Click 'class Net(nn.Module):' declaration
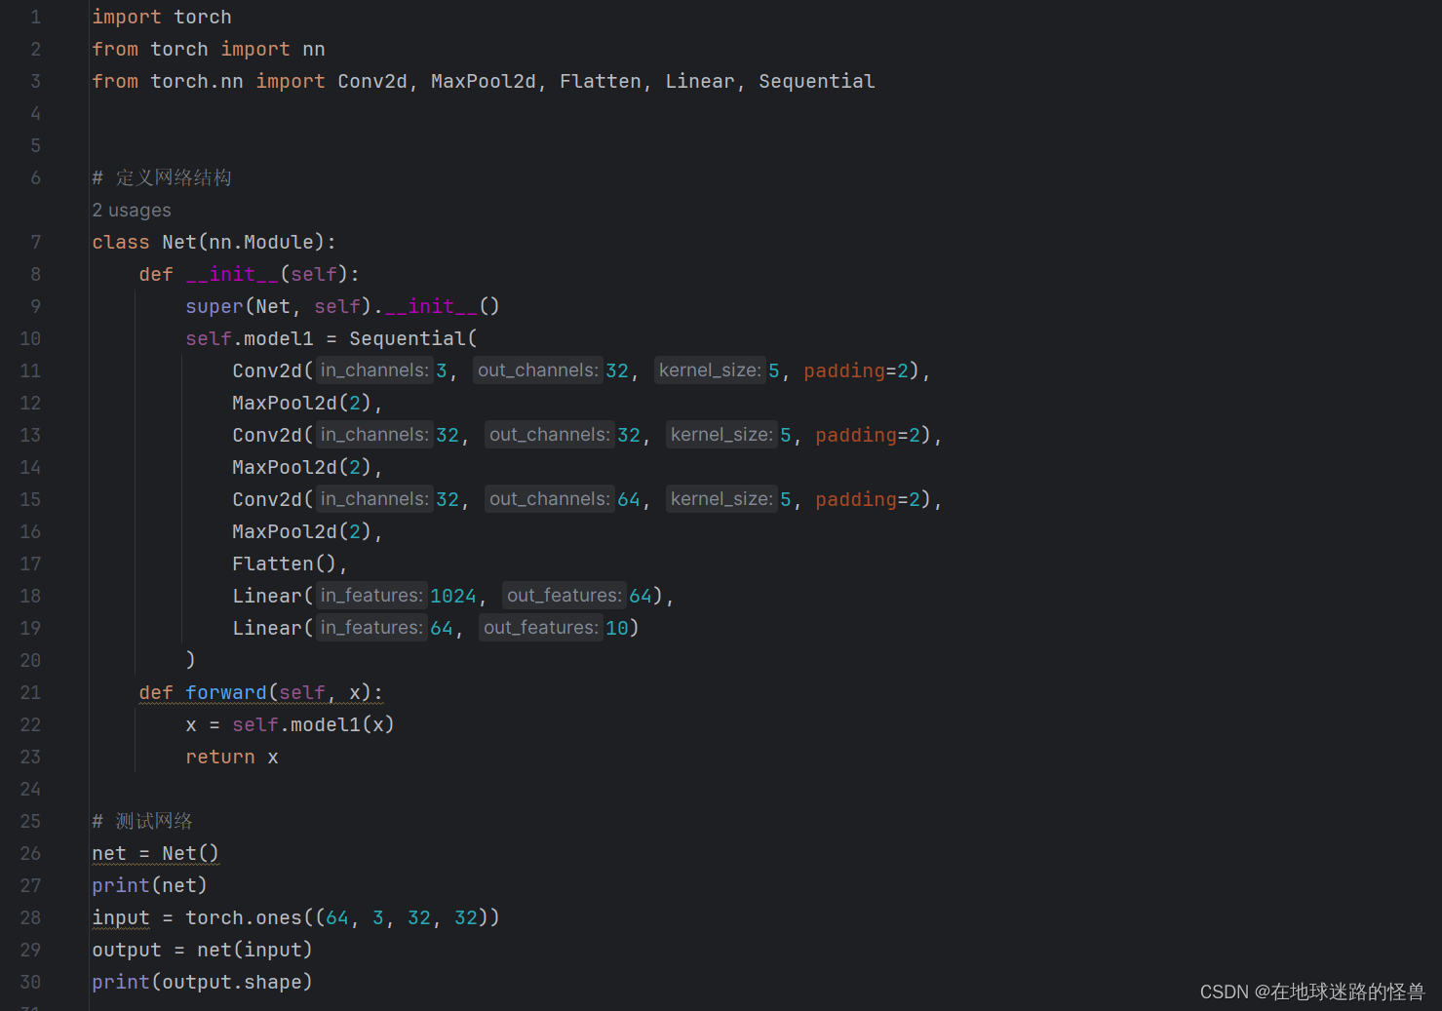The height and width of the screenshot is (1011, 1442). tap(214, 242)
